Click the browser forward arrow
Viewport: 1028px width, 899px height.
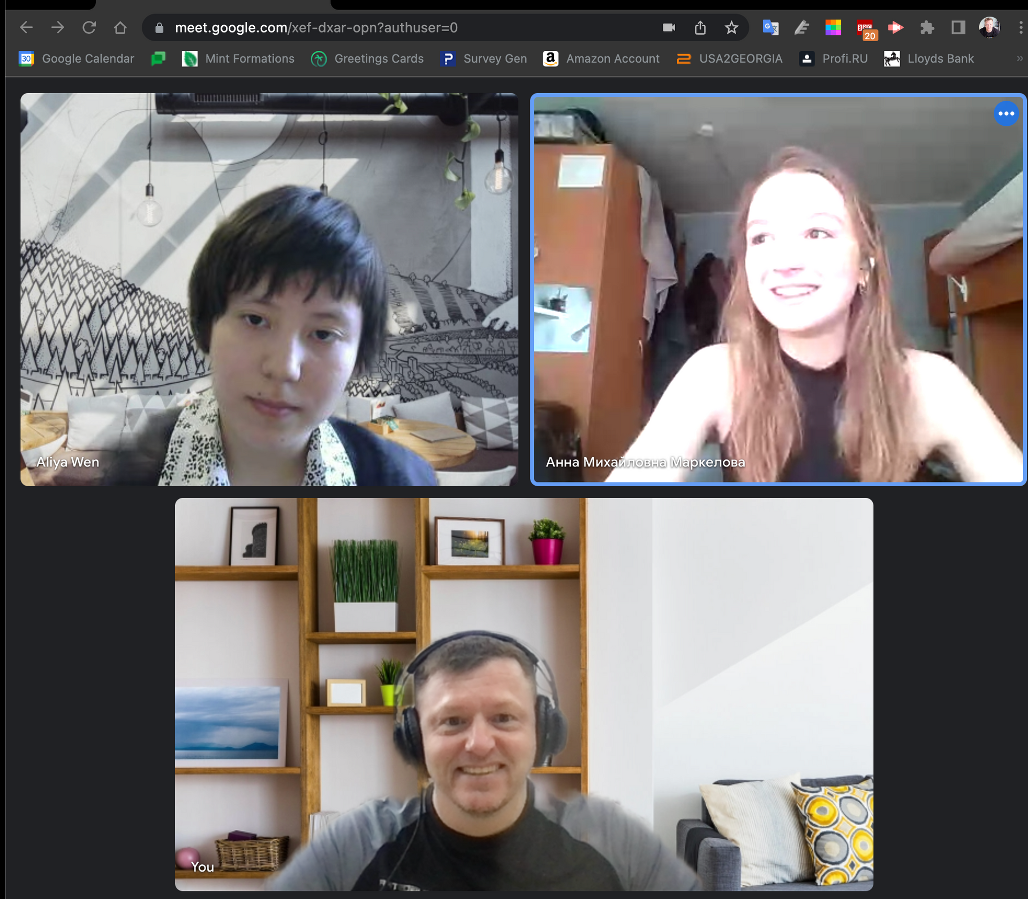[58, 27]
